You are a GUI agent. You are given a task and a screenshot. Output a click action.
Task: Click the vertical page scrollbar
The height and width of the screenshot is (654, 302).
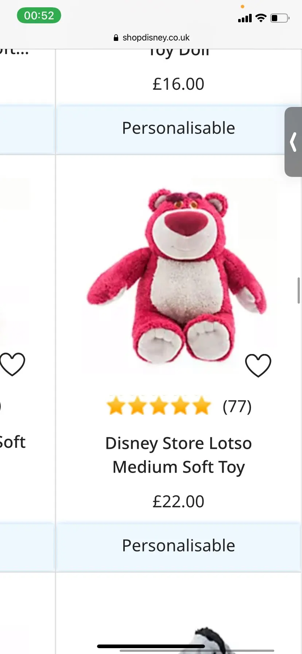[299, 291]
